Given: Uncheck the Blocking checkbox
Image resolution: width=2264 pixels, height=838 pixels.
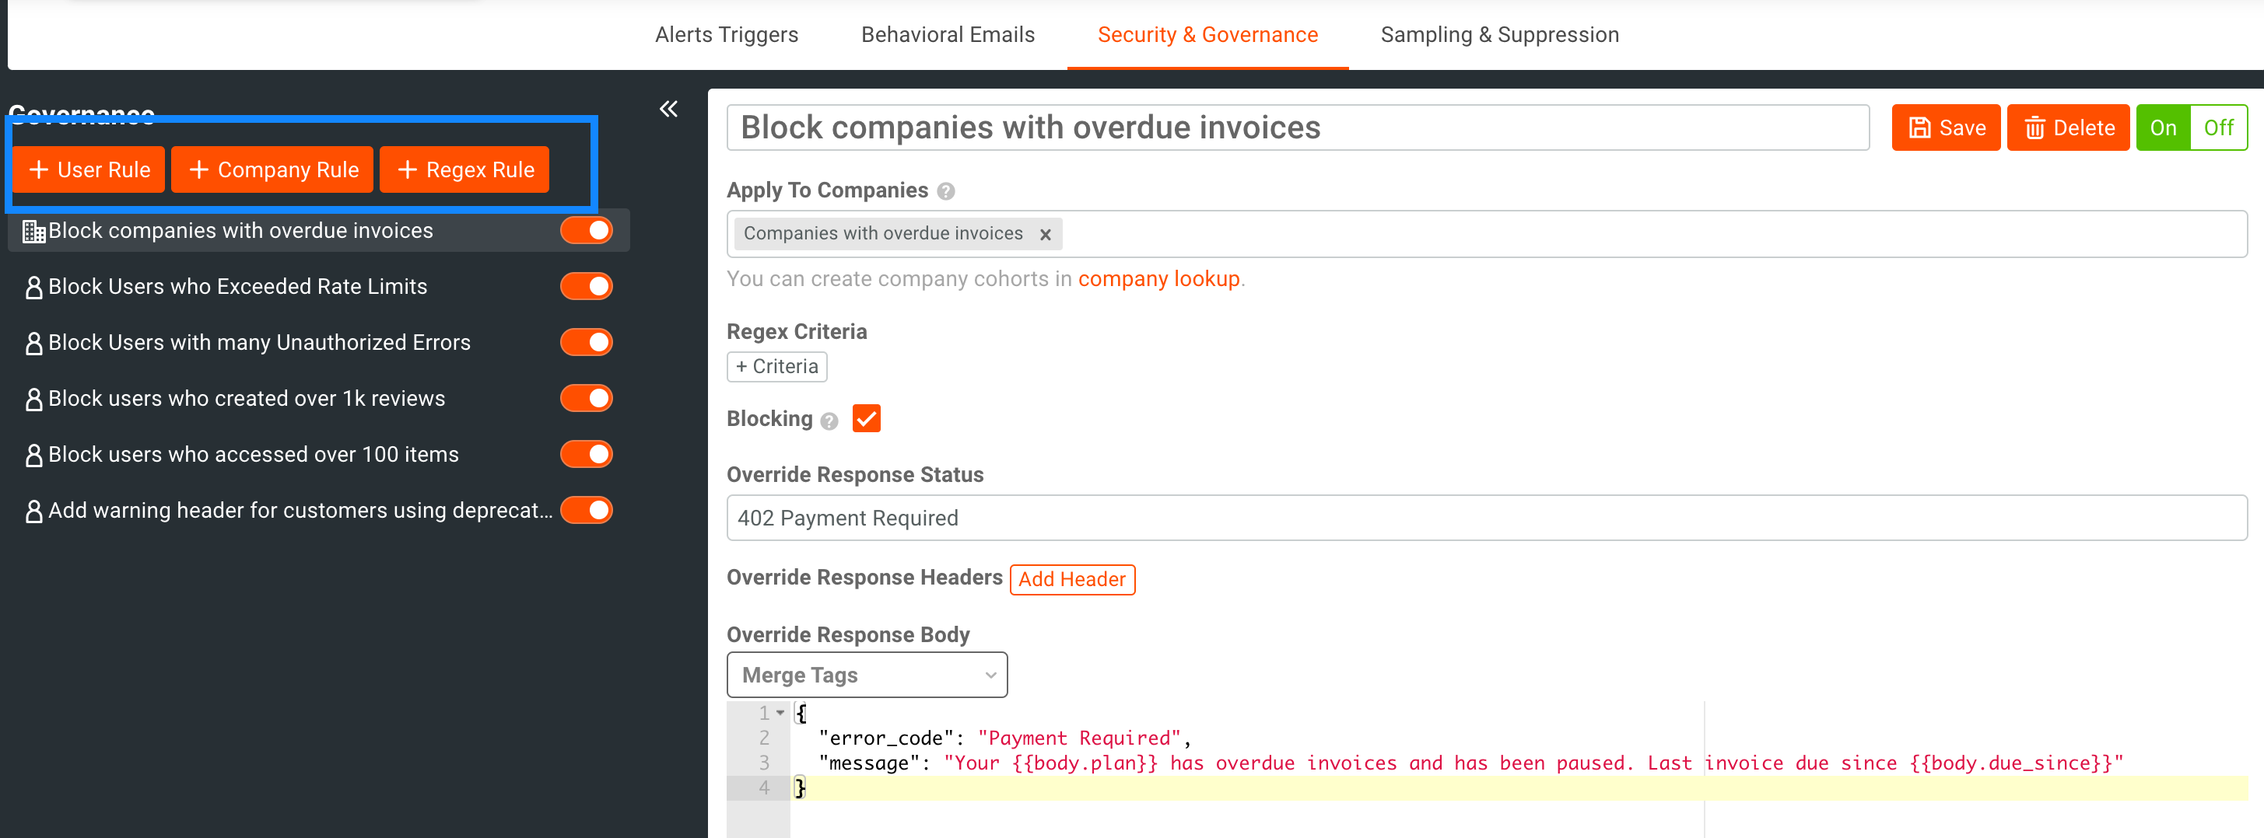Looking at the screenshot, I should (866, 418).
